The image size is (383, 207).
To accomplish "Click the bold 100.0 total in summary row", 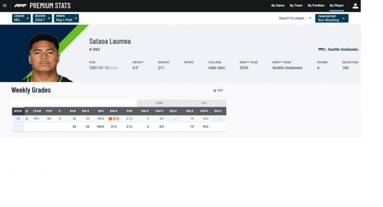I will [x=100, y=127].
